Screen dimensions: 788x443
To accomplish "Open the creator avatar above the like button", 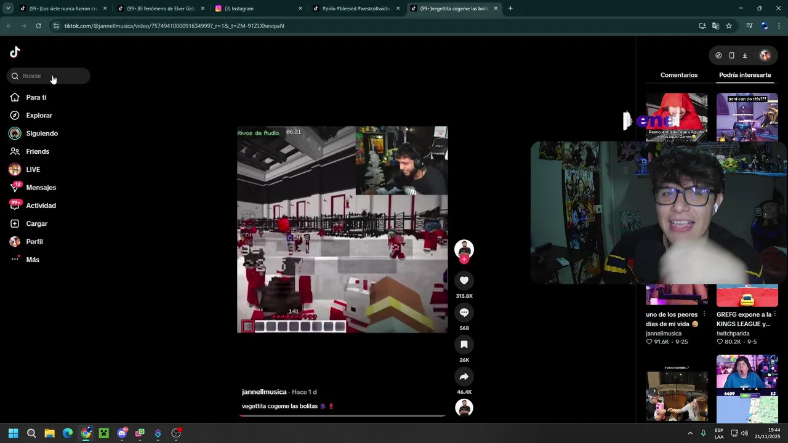I will (464, 249).
